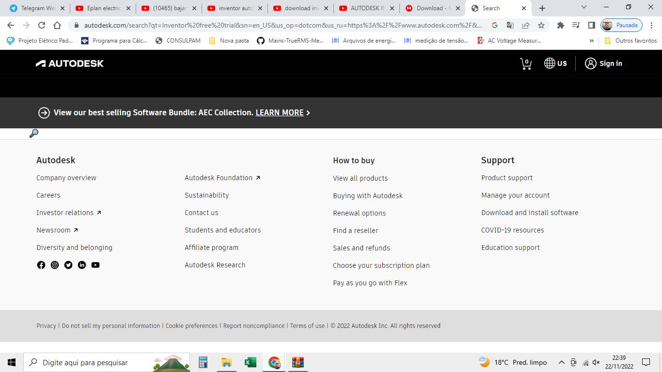Open Autodesk YouTube channel icon
The width and height of the screenshot is (662, 372).
95,265
